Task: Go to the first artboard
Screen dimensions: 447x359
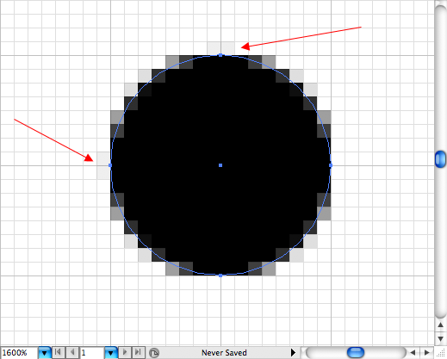Action: pyautogui.click(x=58, y=352)
